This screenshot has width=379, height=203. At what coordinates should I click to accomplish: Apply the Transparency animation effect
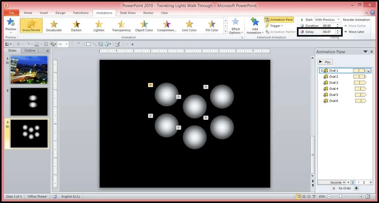[121, 26]
